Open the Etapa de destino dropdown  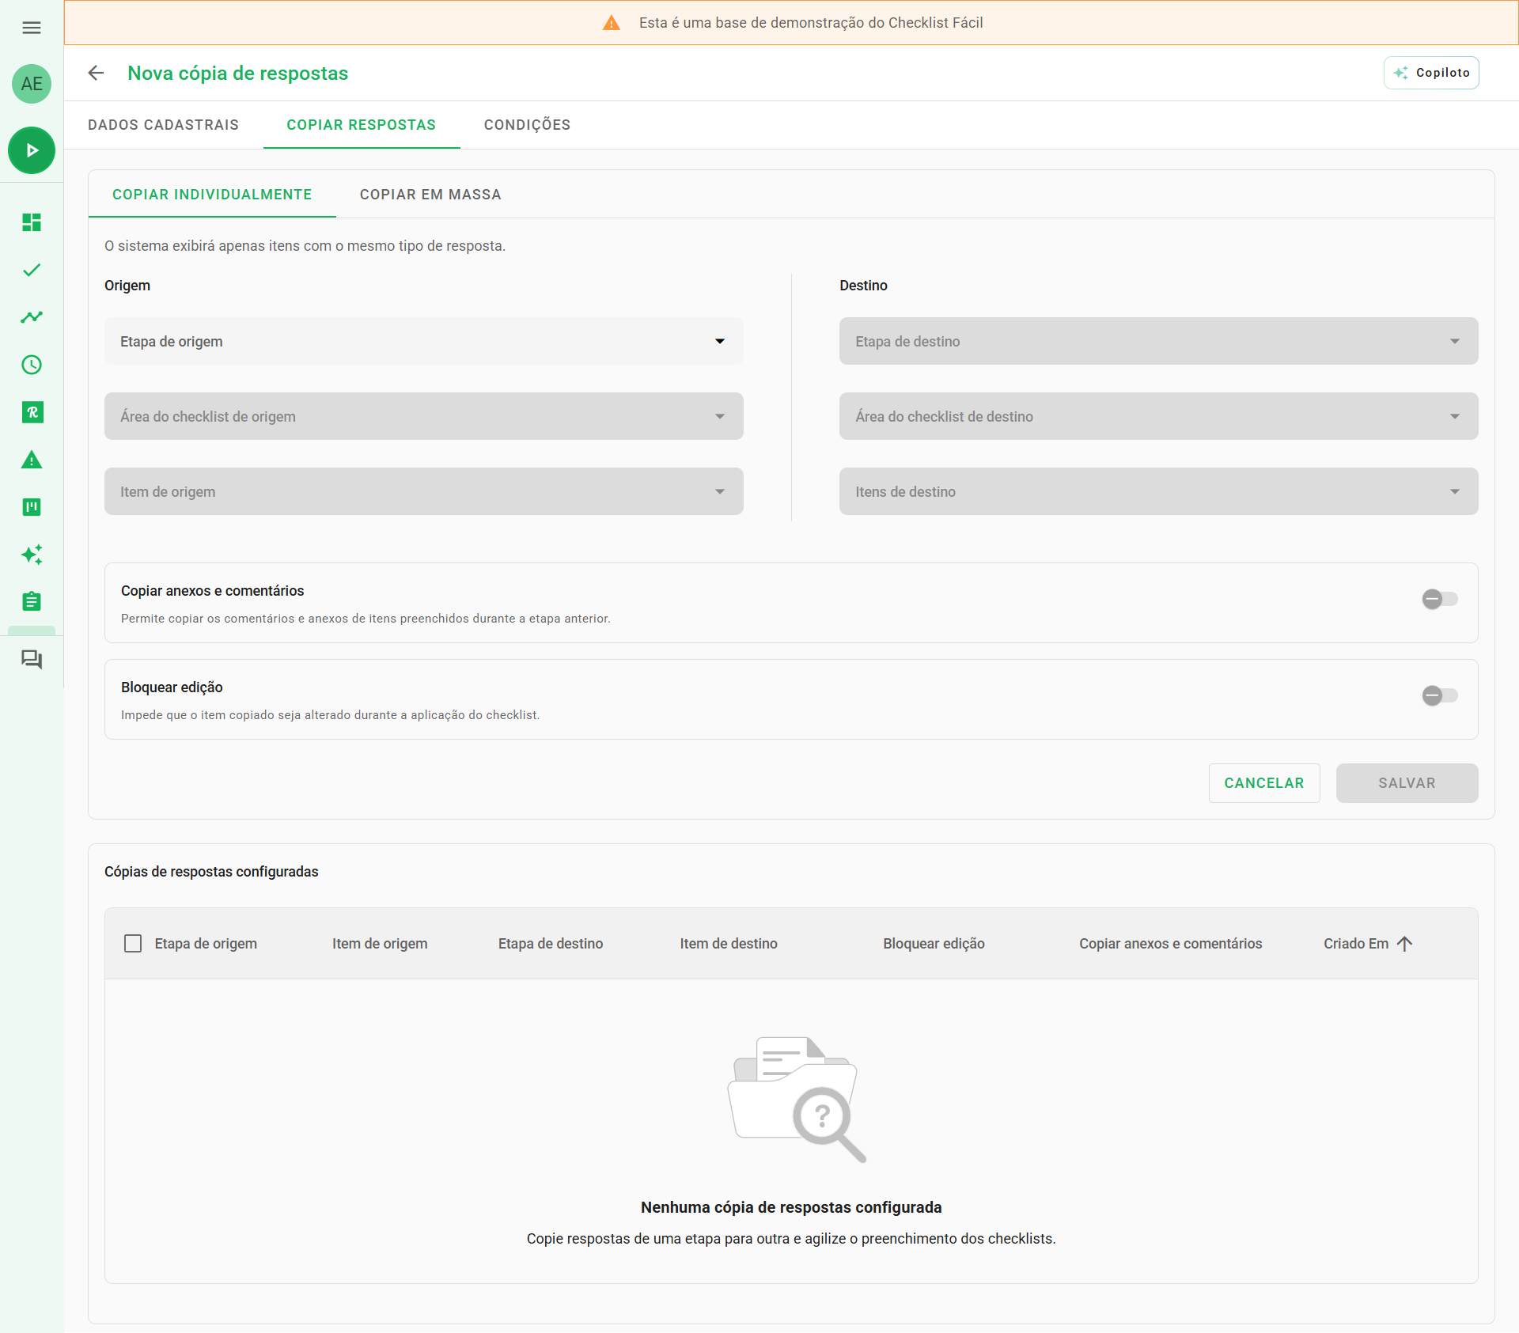coord(1158,341)
